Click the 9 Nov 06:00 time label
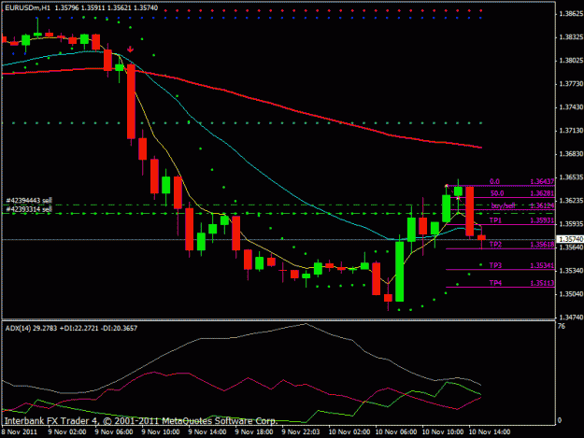Screen dimensions: 584x438 point(114,431)
